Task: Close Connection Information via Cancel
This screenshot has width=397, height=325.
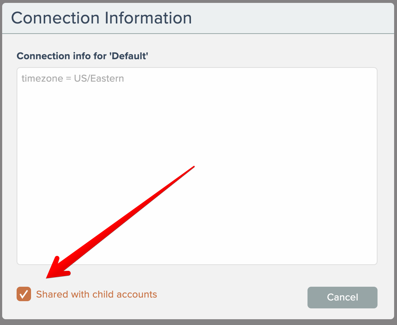Action: click(x=342, y=297)
